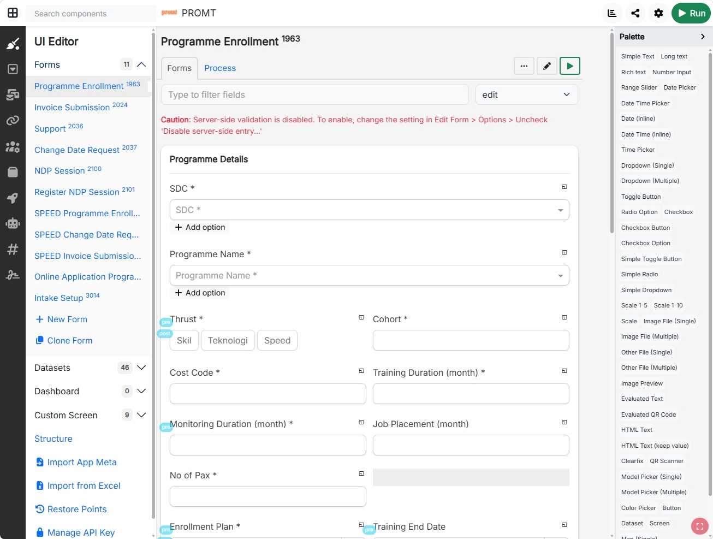This screenshot has height=539, width=713.
Task: Click the pencil edit form button
Action: click(547, 66)
